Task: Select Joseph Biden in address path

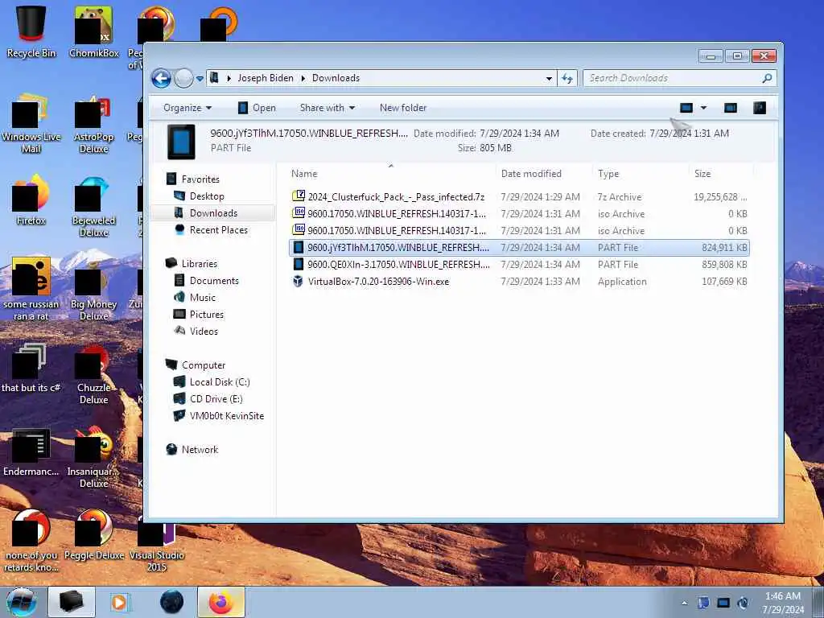Action: point(266,78)
